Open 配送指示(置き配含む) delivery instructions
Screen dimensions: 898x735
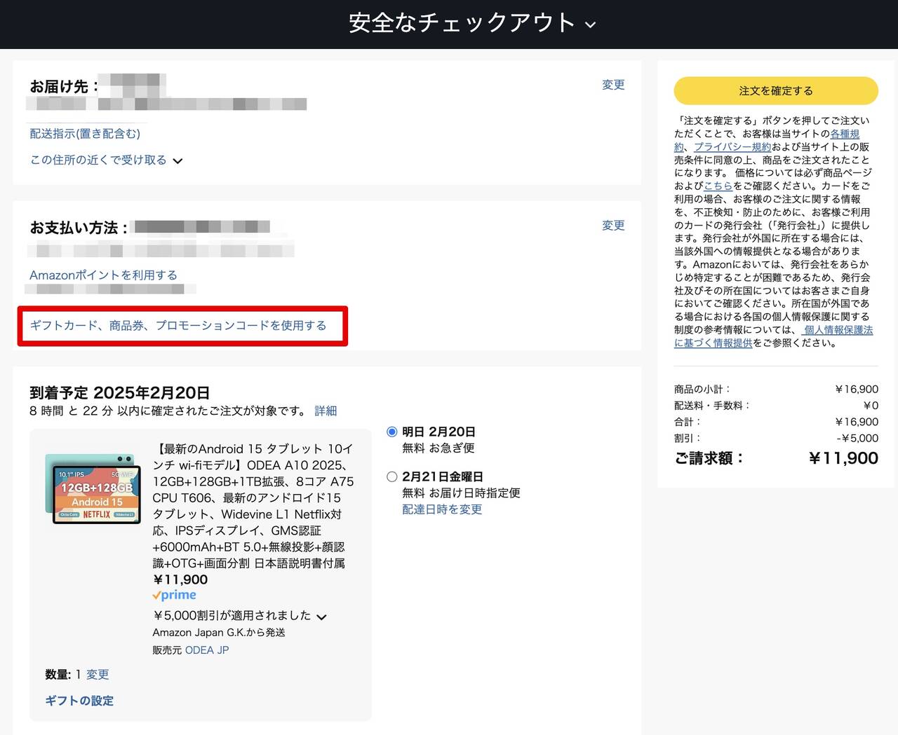(x=85, y=134)
